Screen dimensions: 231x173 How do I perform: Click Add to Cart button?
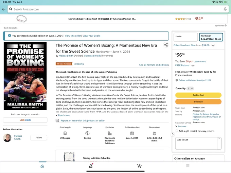tap(198, 95)
